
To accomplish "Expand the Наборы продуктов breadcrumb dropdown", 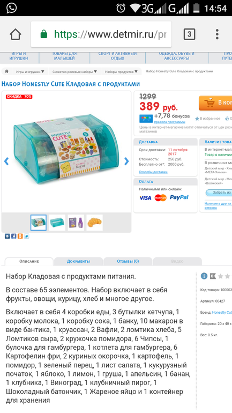I will [121, 71].
